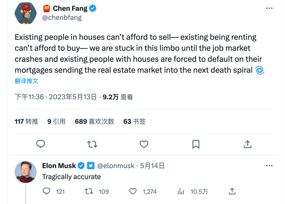Open the 689 喜欢次数 likes list
This screenshot has width=285, height=204.
94,121
